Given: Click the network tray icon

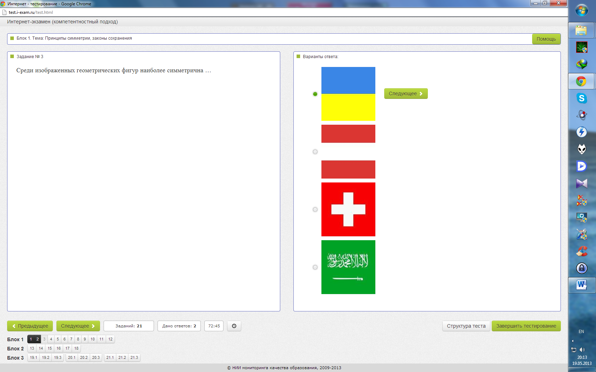Looking at the screenshot, I should 574,350.
